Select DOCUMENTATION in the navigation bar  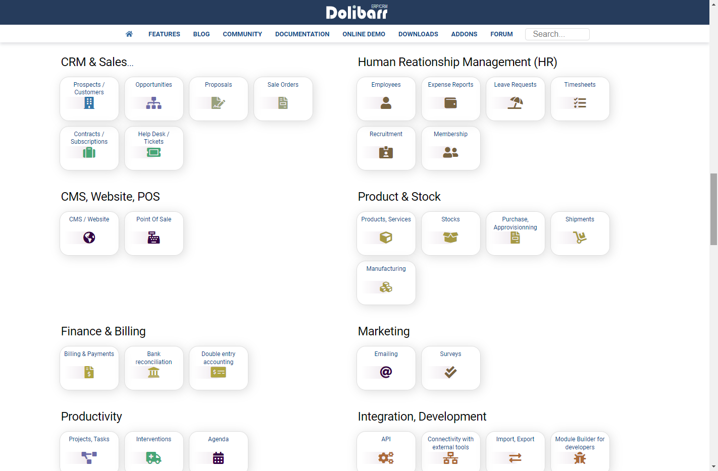point(302,34)
